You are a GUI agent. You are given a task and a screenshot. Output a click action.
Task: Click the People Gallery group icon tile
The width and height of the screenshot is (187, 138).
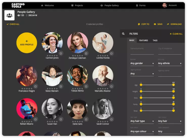coord(9,15)
